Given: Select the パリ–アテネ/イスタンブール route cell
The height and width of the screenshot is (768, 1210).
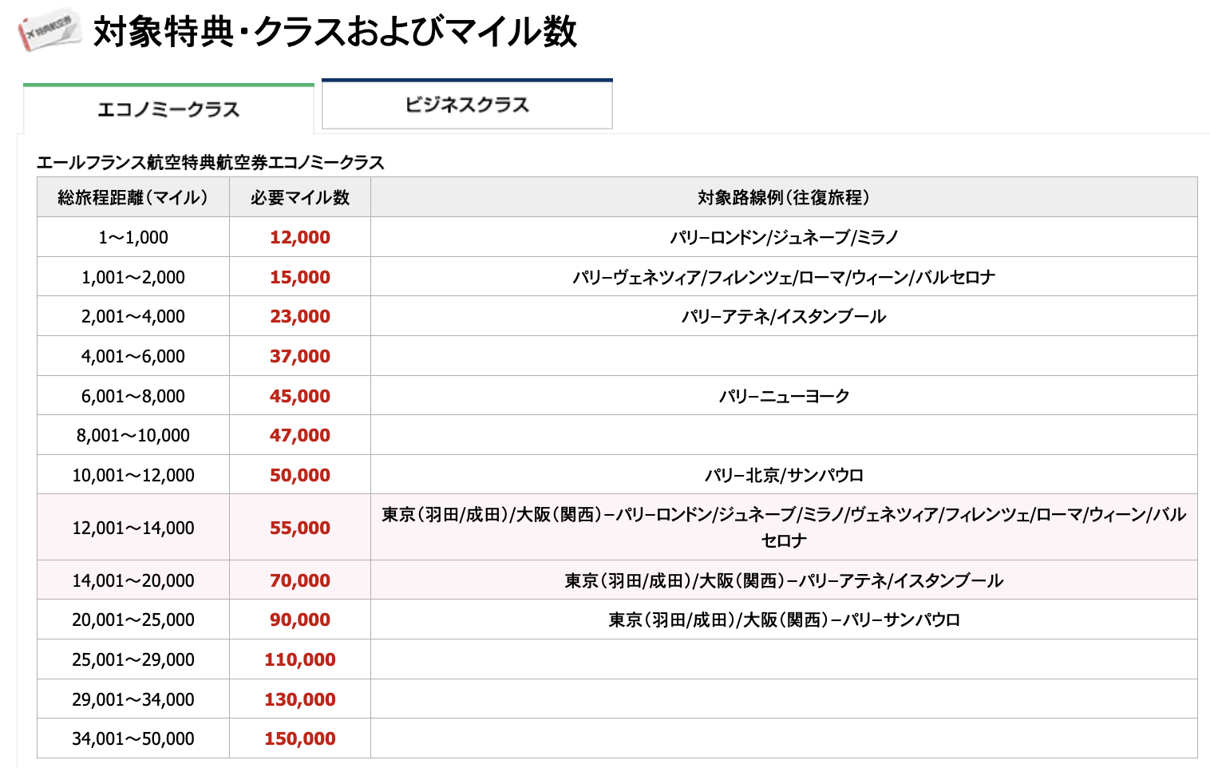Looking at the screenshot, I should 784,316.
